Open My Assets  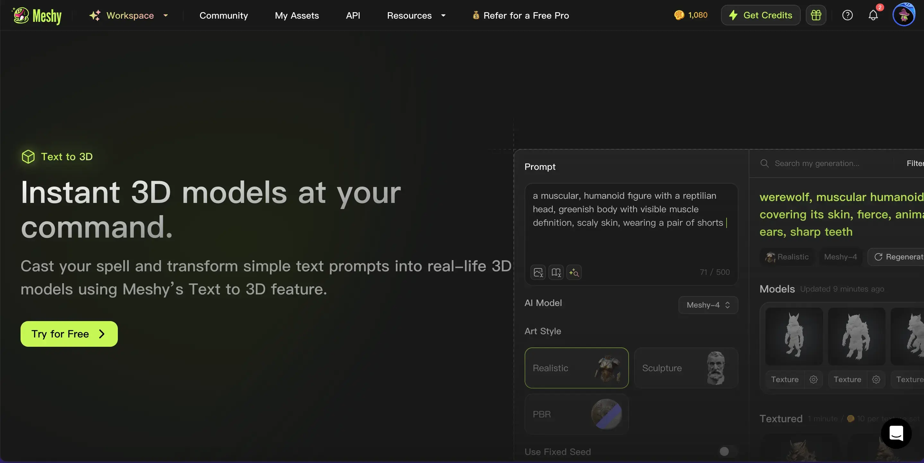point(297,15)
